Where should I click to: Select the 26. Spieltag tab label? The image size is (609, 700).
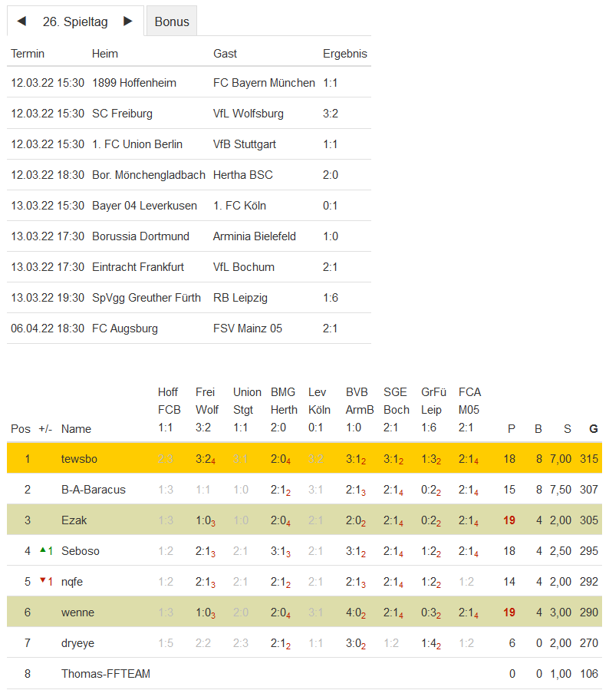point(75,21)
